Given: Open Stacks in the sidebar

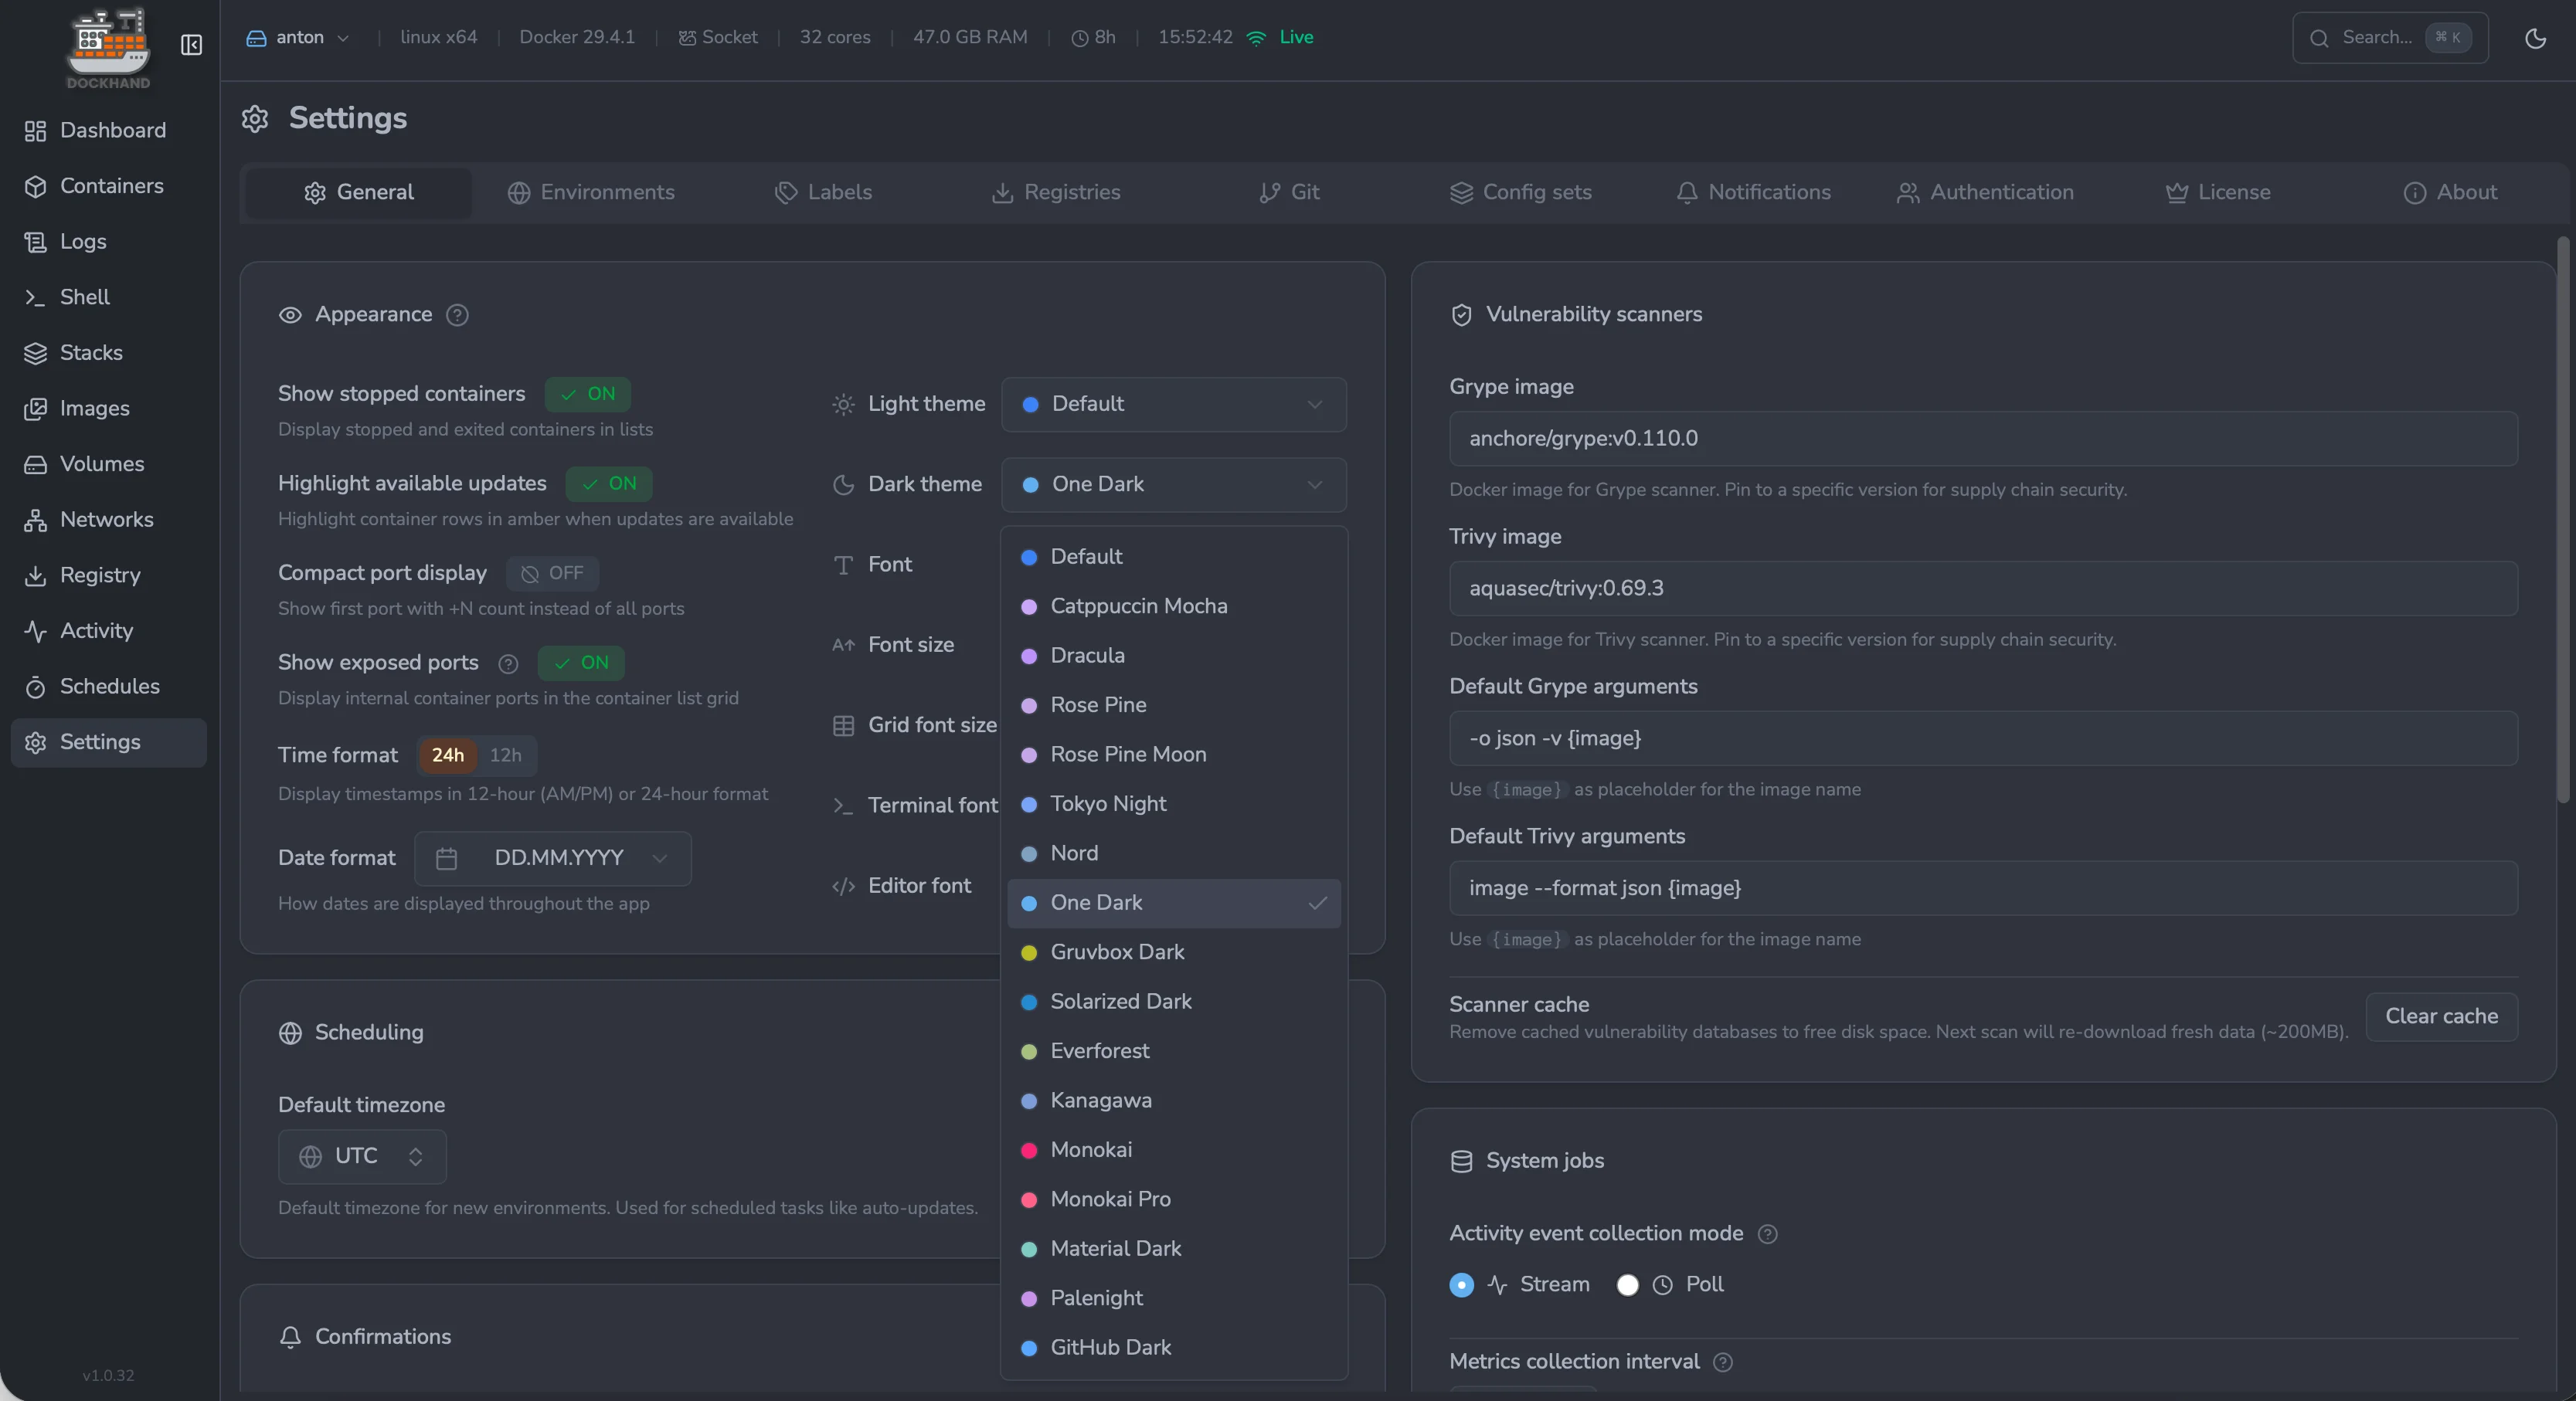Looking at the screenshot, I should [x=109, y=353].
